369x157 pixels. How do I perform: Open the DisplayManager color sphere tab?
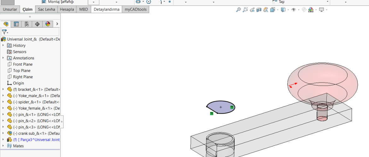[48, 24]
